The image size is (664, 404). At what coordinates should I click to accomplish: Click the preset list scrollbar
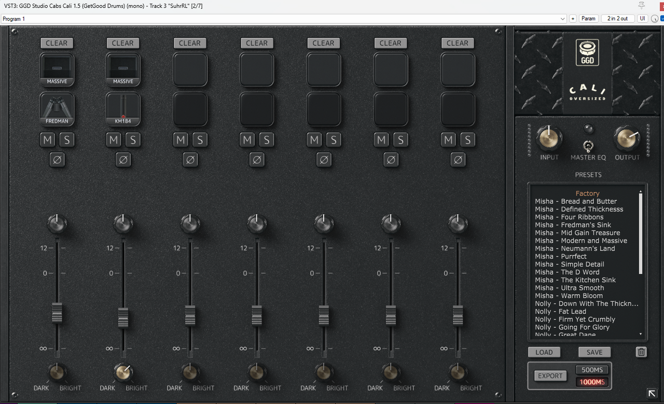(641, 233)
